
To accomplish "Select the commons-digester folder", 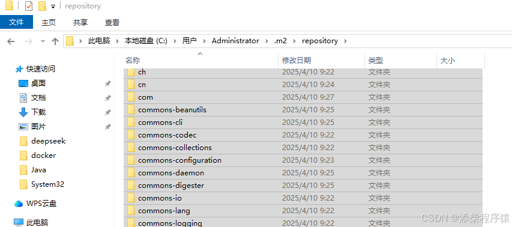I will click(x=303, y=186).
